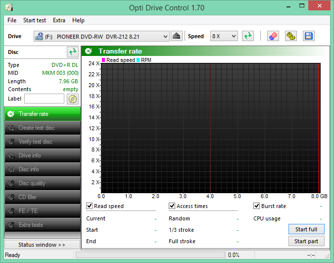Expand the Status window panel
This screenshot has width=334, height=263.
tap(42, 245)
